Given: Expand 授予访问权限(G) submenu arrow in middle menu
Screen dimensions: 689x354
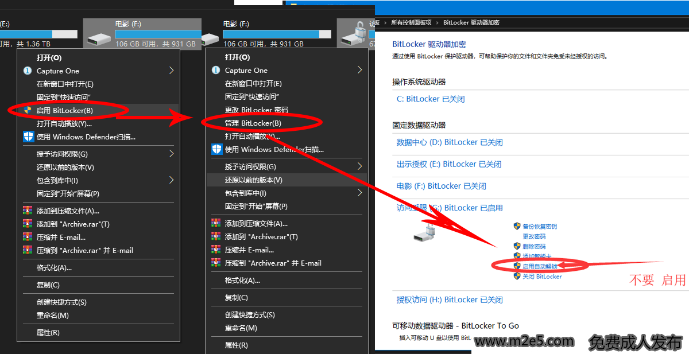Looking at the screenshot, I should [359, 166].
